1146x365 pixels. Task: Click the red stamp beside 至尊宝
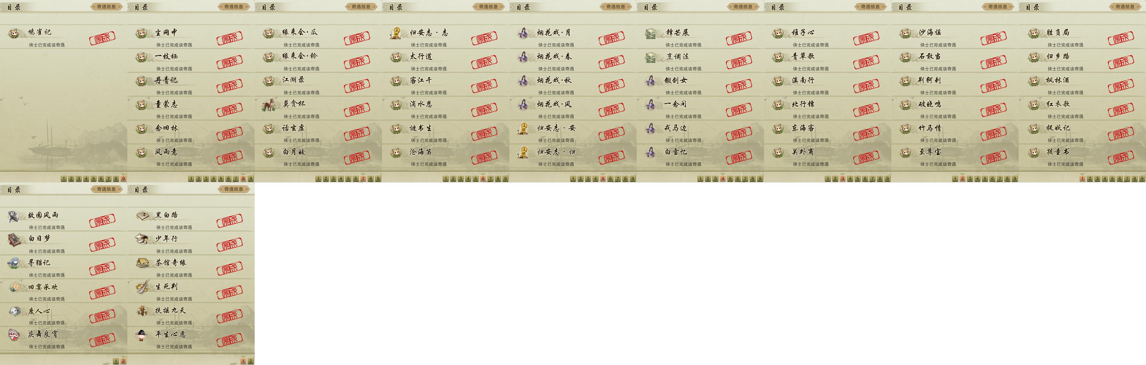993,157
